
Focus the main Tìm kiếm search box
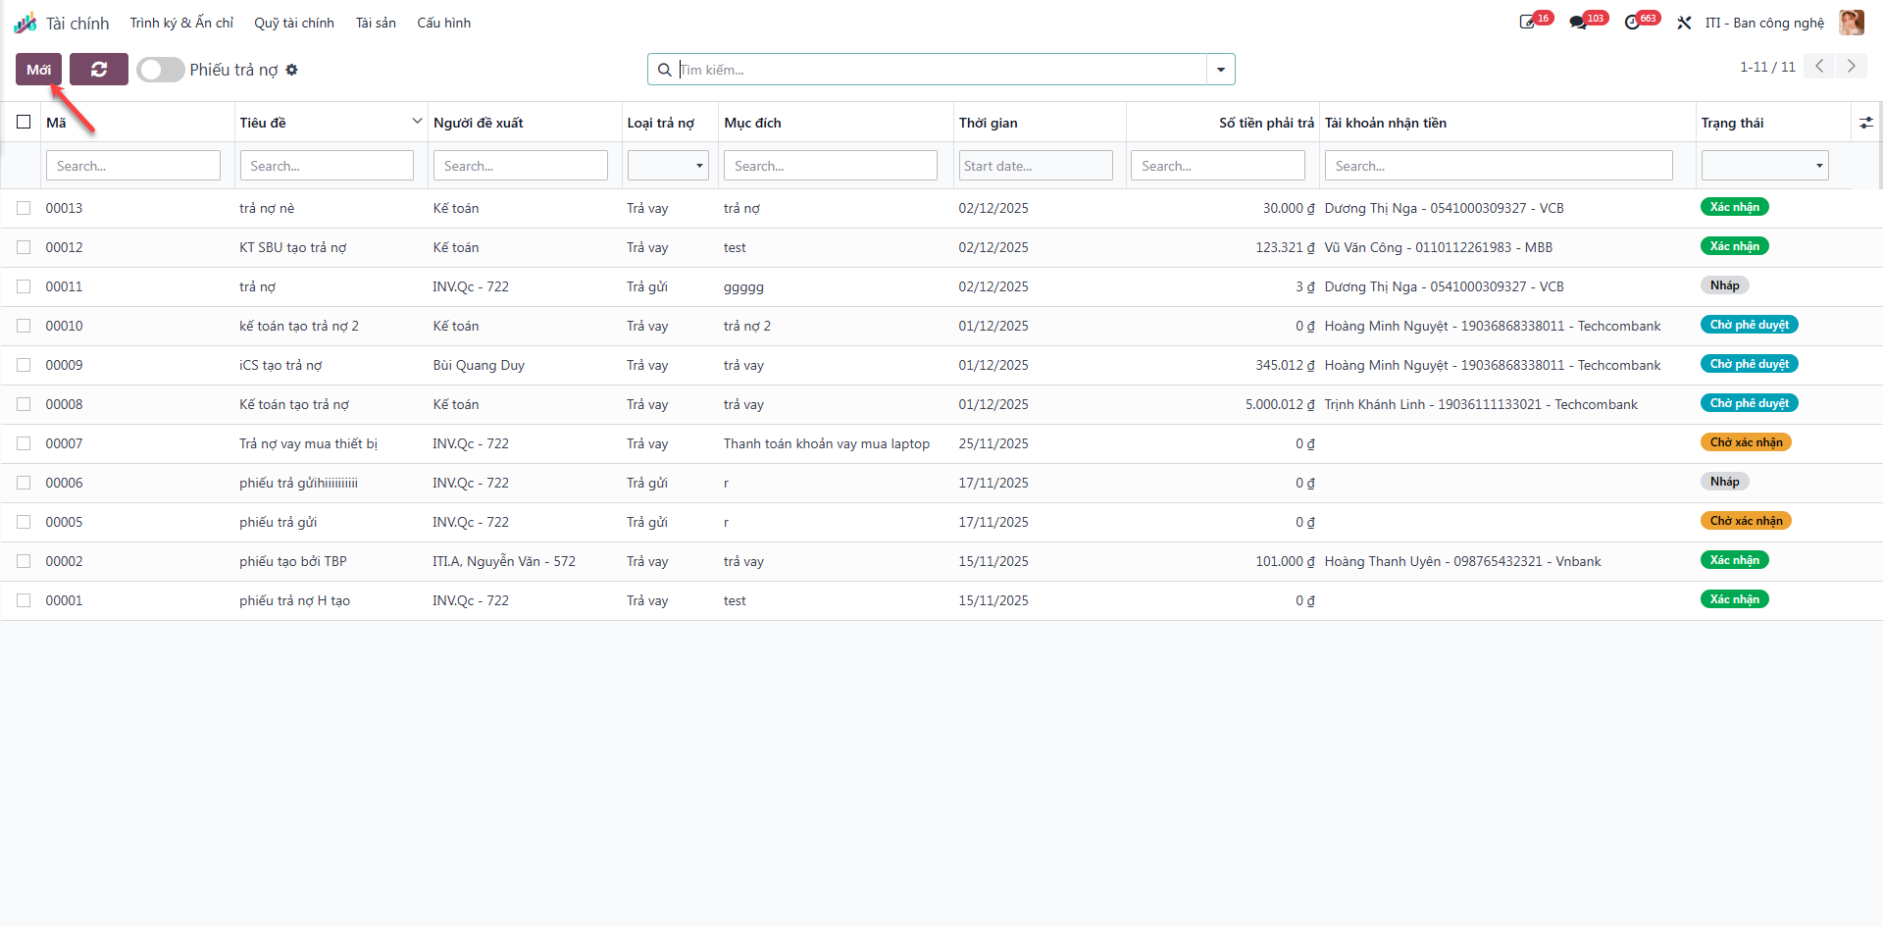(941, 70)
